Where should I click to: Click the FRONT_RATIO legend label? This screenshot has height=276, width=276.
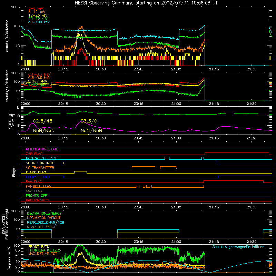pos(39,247)
